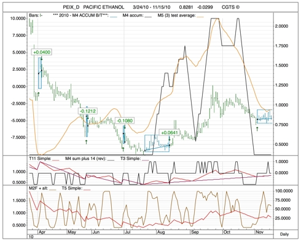Click the Sep month label
The image size is (301, 243).
tap(195, 233)
